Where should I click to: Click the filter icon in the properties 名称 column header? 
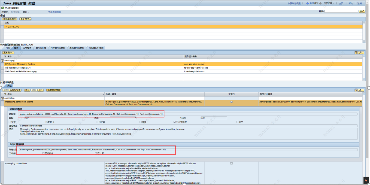[x=5, y=94]
